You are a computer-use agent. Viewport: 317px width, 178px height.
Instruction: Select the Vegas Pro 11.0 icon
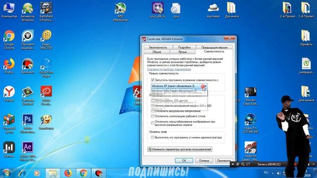coord(250,124)
